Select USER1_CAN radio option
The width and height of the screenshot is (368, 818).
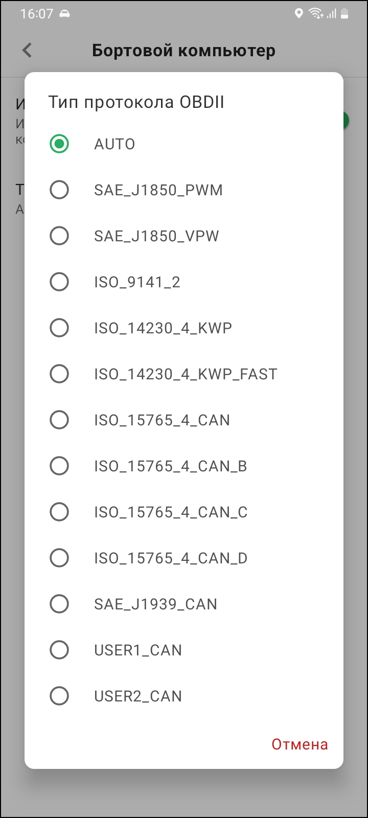[x=59, y=650]
